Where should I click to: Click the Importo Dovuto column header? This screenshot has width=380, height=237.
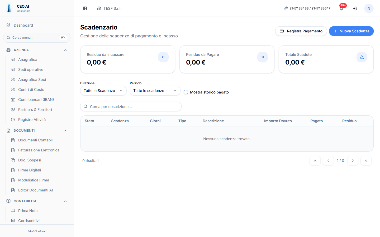[278, 121]
